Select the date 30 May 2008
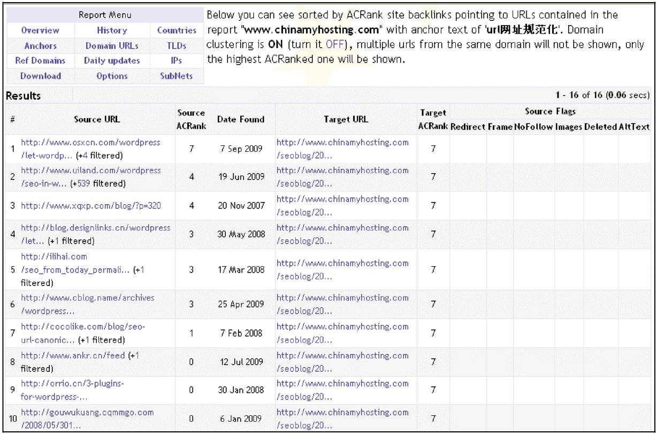Screen dimensions: 657x434 [241, 234]
